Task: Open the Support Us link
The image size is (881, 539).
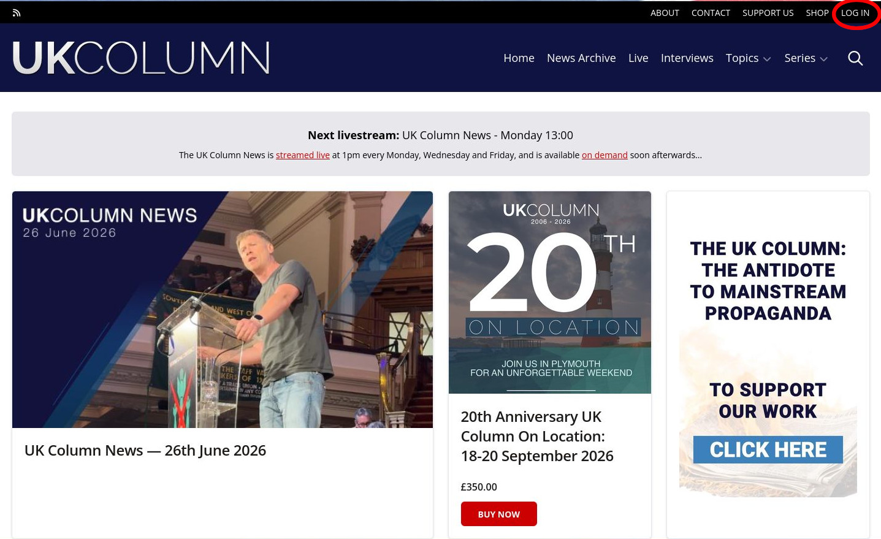Action: pos(768,13)
